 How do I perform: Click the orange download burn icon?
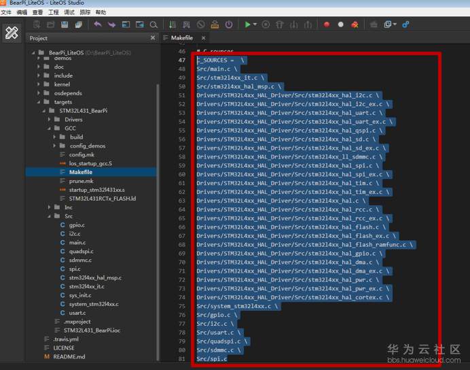(x=215, y=24)
